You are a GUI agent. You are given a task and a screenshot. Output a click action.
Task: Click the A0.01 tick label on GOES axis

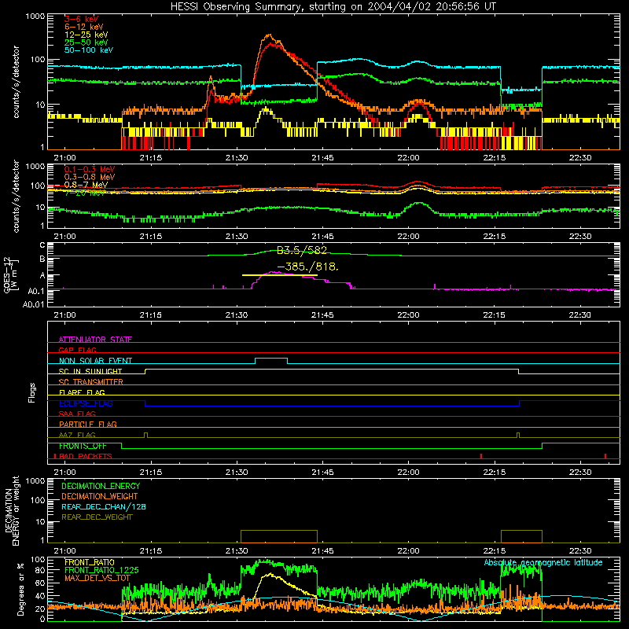click(x=33, y=305)
